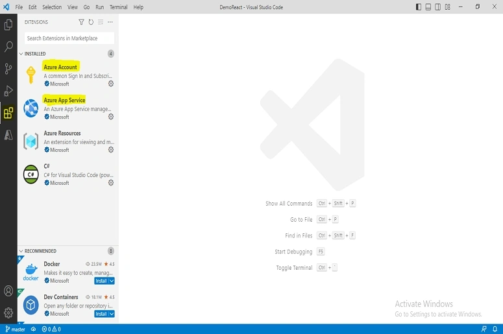The image size is (503, 334).
Task: Toggle panel layout icon in title bar
Action: pyautogui.click(x=428, y=6)
